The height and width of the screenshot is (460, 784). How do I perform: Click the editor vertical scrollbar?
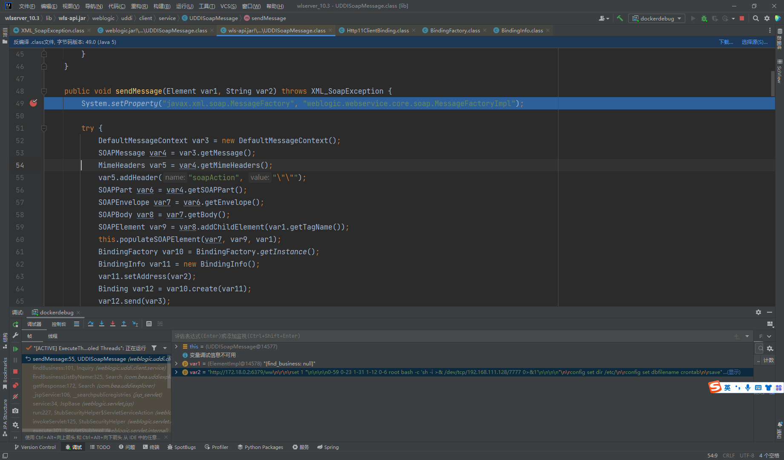click(x=773, y=83)
